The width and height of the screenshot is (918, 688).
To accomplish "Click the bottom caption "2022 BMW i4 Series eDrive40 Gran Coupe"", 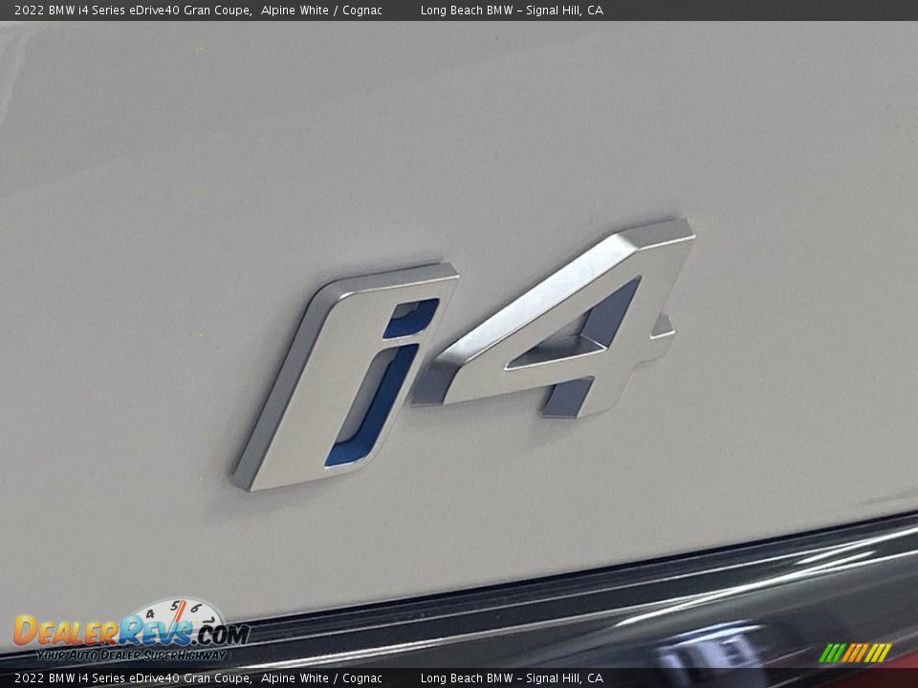I will [133, 678].
